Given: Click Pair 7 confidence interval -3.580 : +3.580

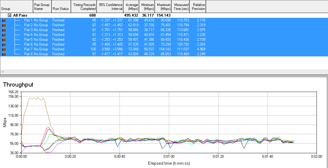Looking at the screenshot, I should coord(112,49).
